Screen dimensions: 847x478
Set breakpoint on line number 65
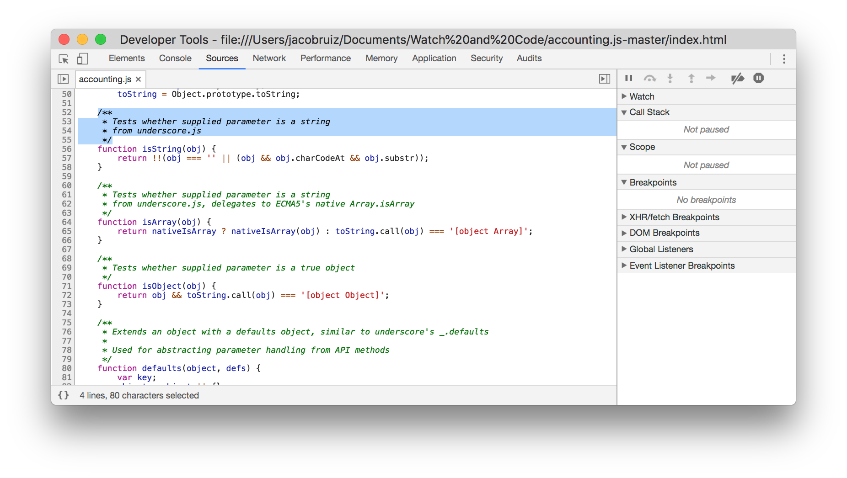point(67,231)
